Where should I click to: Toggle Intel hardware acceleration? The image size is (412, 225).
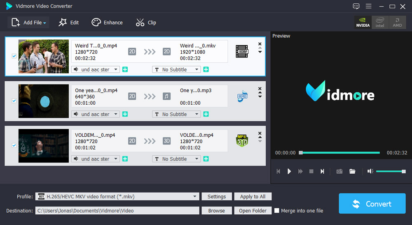(380, 23)
